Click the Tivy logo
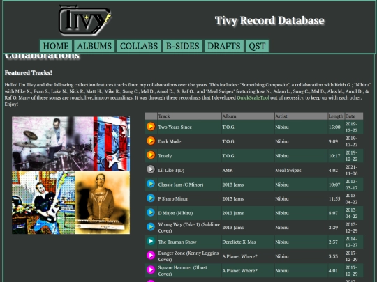 [x=85, y=20]
